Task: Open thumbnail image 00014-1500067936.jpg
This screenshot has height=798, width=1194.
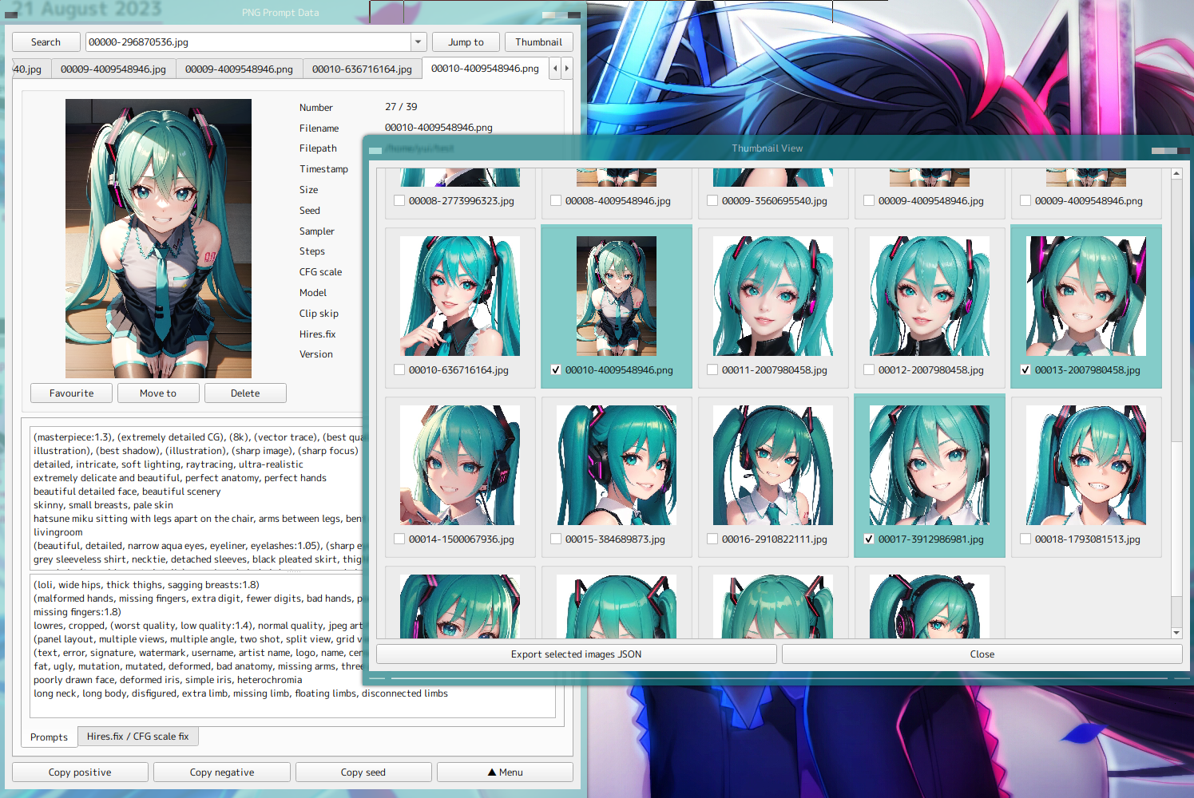Action: [460, 465]
